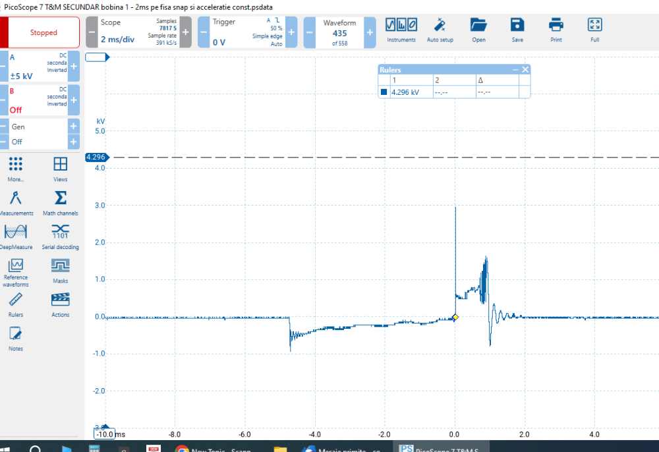Click the yellow trigger diamond marker

455,318
